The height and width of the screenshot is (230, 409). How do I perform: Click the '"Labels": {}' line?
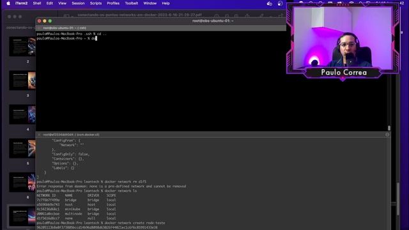[x=63, y=168]
